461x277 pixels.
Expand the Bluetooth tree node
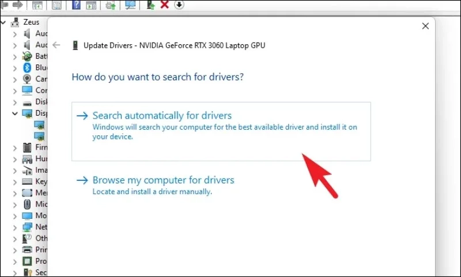(15, 68)
